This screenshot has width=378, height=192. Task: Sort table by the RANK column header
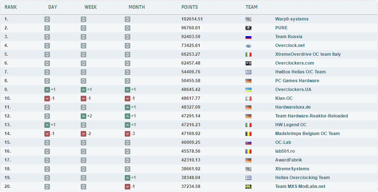point(11,7)
